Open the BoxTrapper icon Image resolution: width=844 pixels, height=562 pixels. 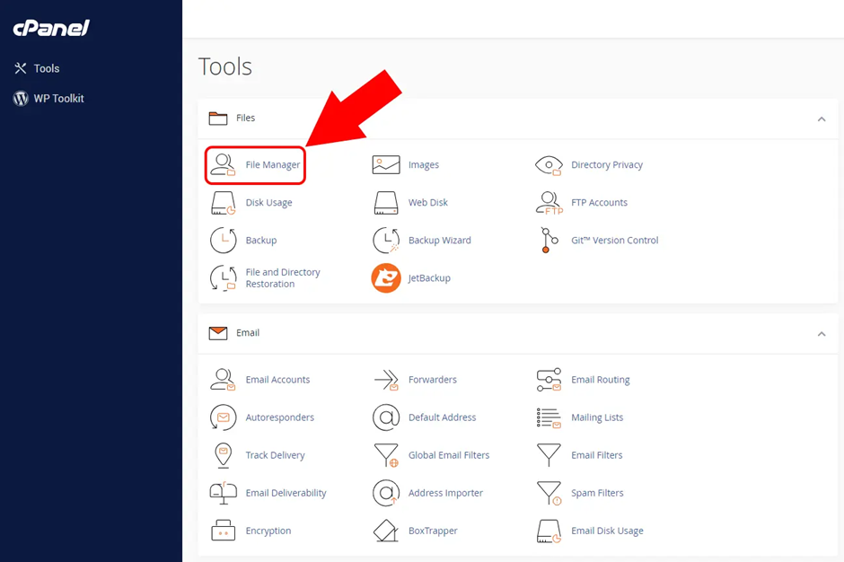coord(386,531)
